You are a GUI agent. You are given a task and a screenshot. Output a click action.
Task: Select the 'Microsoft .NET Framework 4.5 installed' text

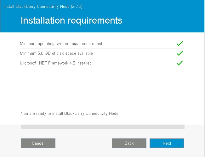tap(55, 63)
